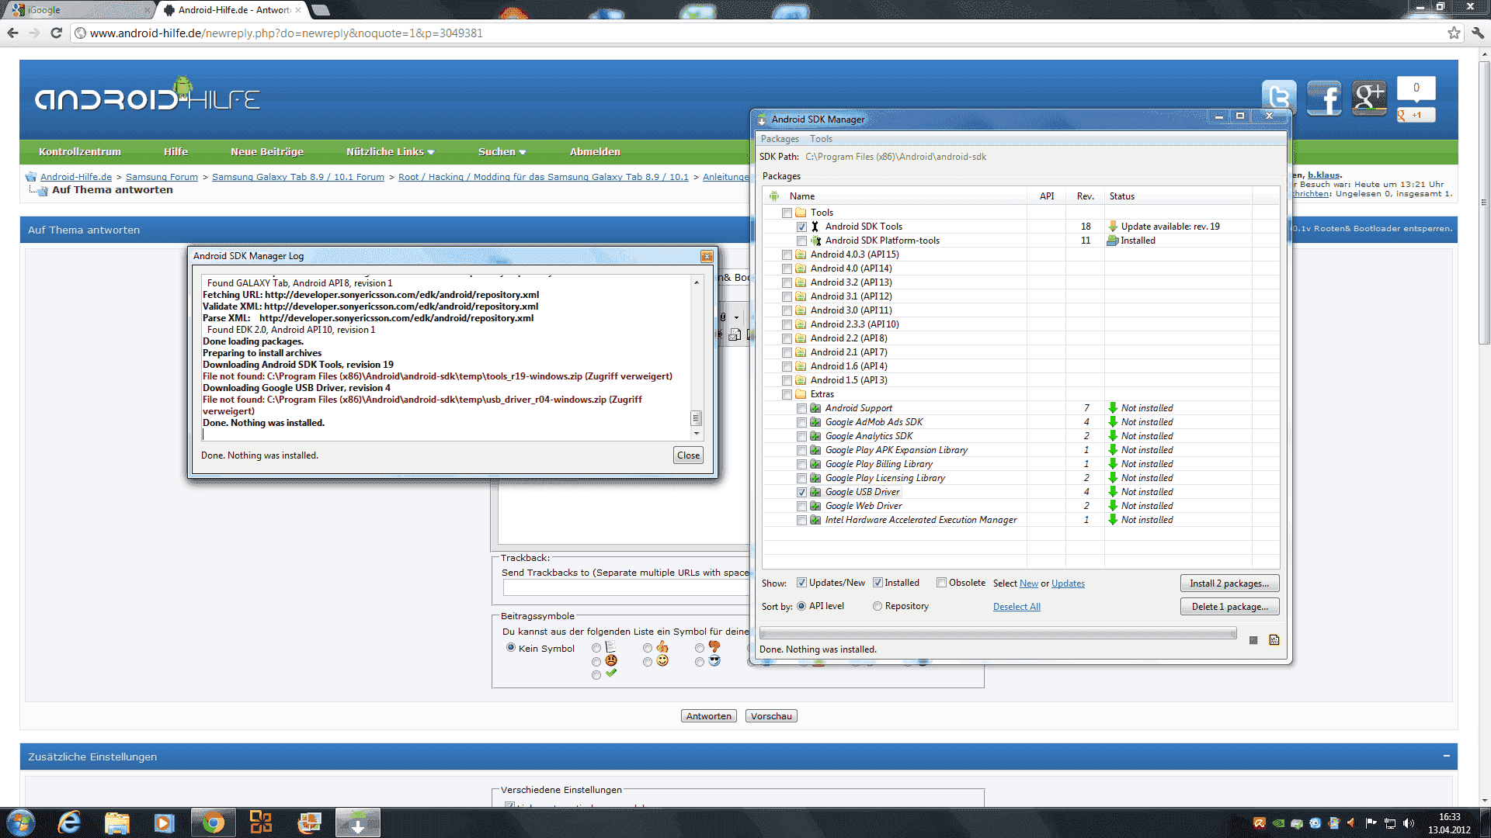Click the log window vertical scrollbar thumb
This screenshot has height=838, width=1491.
696,418
